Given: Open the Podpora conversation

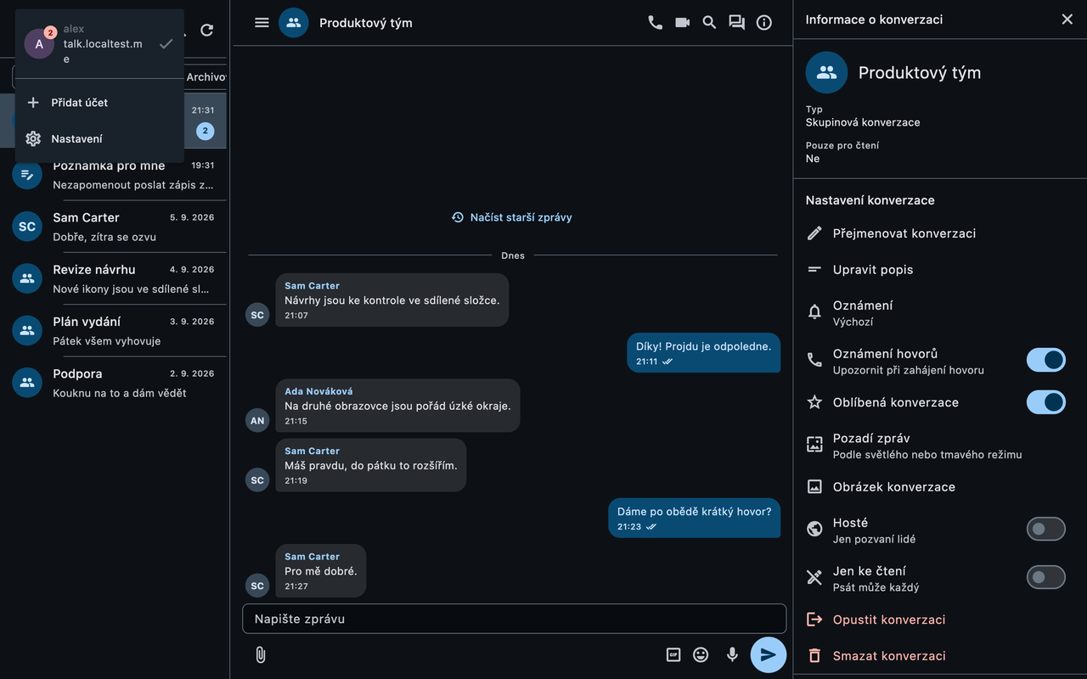Looking at the screenshot, I should pos(113,383).
